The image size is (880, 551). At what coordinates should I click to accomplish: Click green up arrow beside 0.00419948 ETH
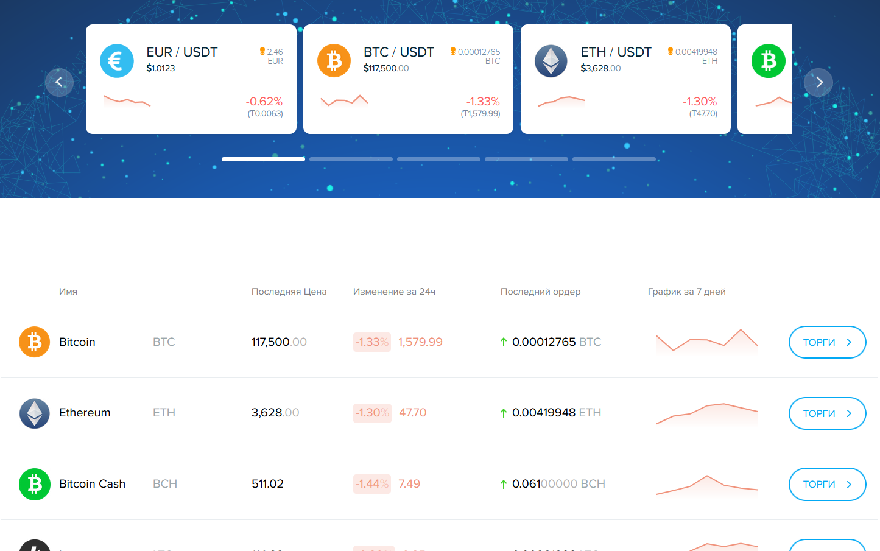pyautogui.click(x=504, y=413)
